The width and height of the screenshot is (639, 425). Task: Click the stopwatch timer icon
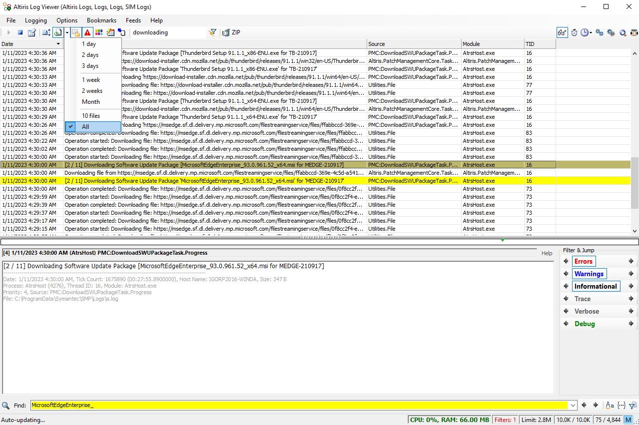pos(574,32)
